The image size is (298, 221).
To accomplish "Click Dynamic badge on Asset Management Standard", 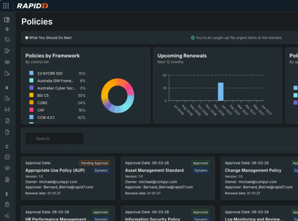I will pyautogui.click(x=201, y=171).
